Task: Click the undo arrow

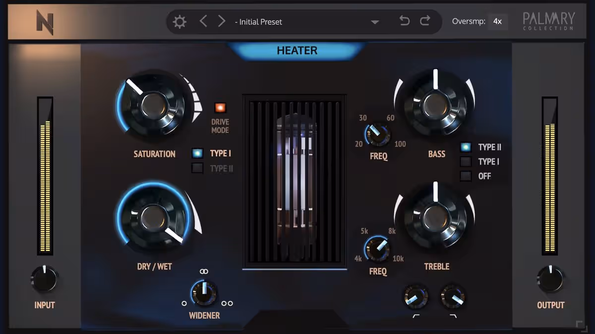Action: [x=405, y=21]
